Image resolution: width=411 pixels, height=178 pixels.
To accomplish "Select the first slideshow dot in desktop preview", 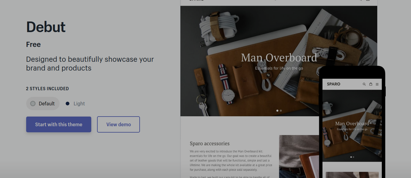I will click(277, 111).
